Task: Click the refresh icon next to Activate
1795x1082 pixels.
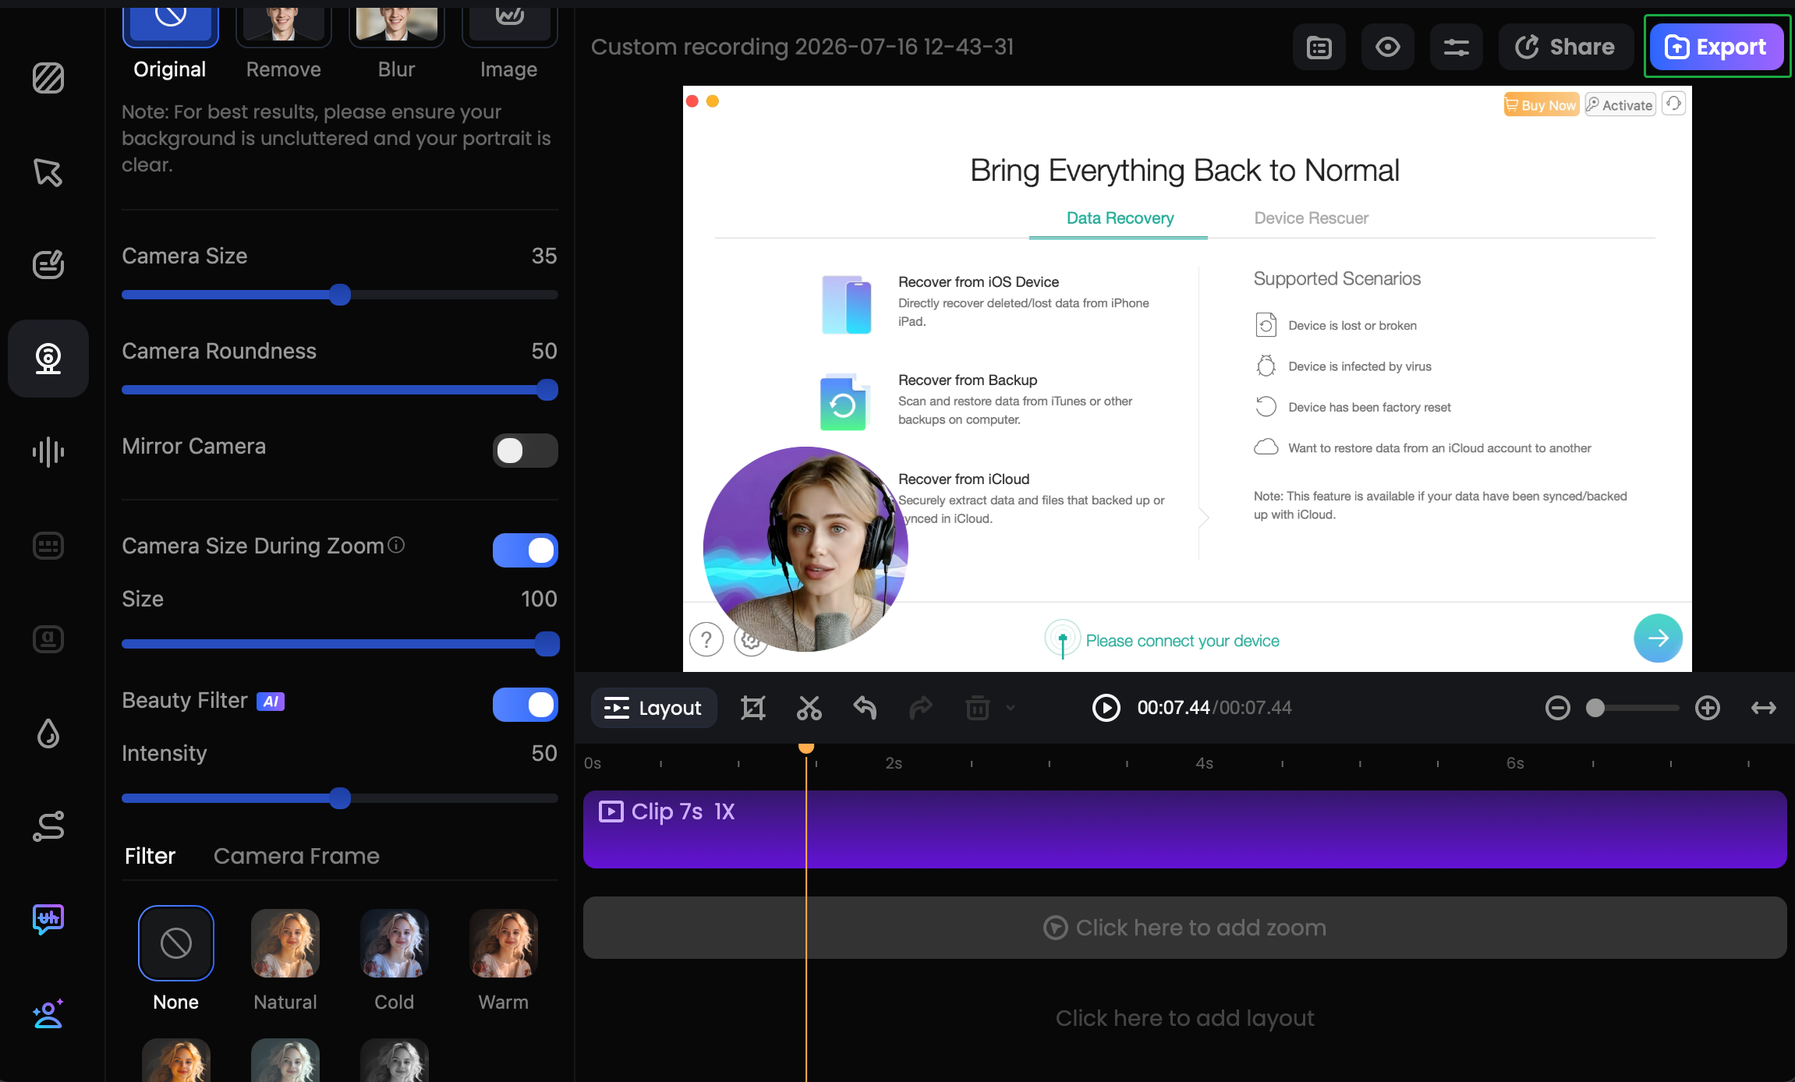Action: pyautogui.click(x=1674, y=104)
